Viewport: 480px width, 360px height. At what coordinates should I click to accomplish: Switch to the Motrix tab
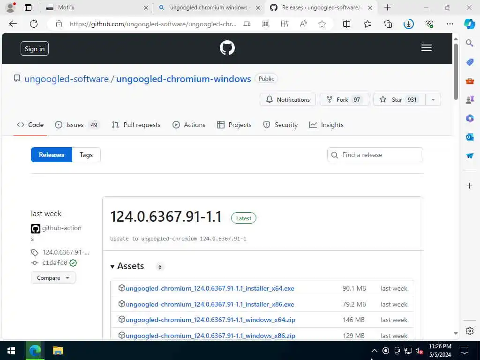click(97, 7)
